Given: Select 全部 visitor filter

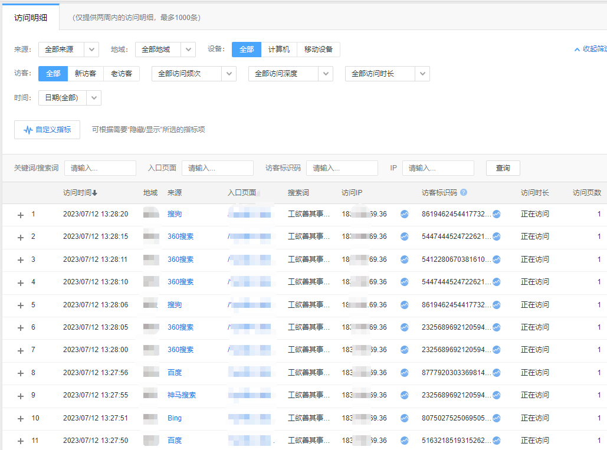Looking at the screenshot, I should tap(53, 74).
